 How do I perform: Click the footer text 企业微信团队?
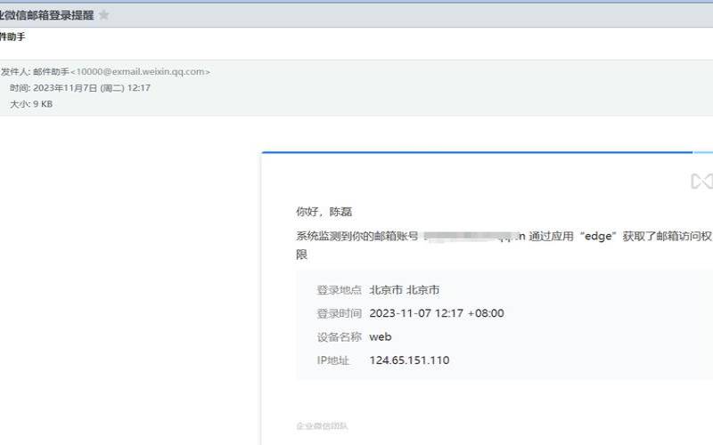pos(322,426)
